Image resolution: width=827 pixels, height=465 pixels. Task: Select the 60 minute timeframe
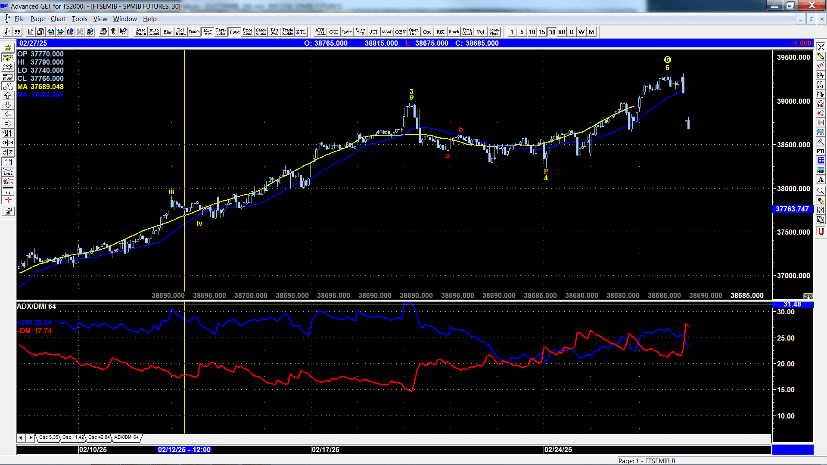click(562, 32)
